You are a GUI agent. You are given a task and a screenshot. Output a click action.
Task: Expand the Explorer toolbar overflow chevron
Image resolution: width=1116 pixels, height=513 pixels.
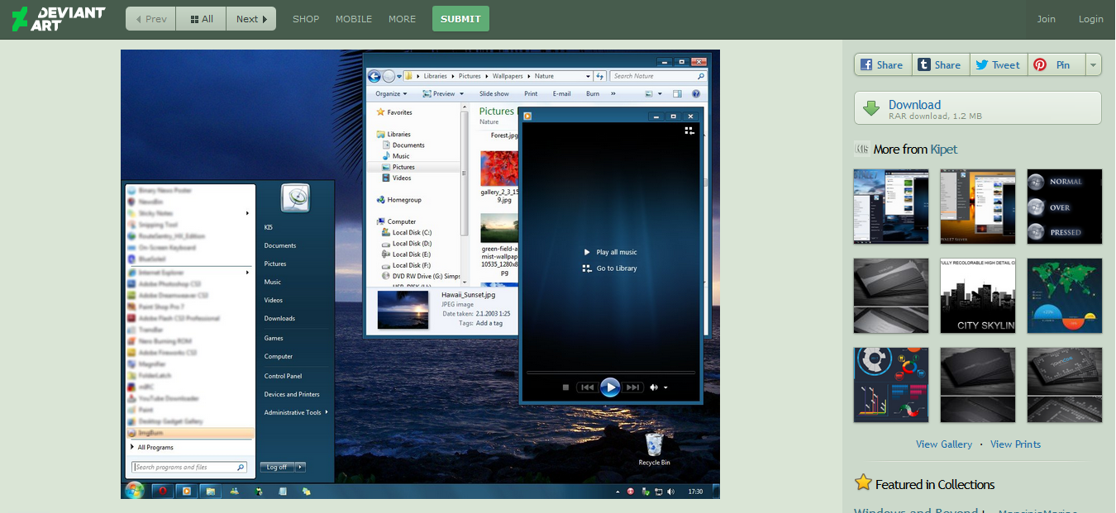[613, 94]
